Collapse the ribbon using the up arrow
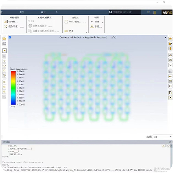 [x=57, y=12]
